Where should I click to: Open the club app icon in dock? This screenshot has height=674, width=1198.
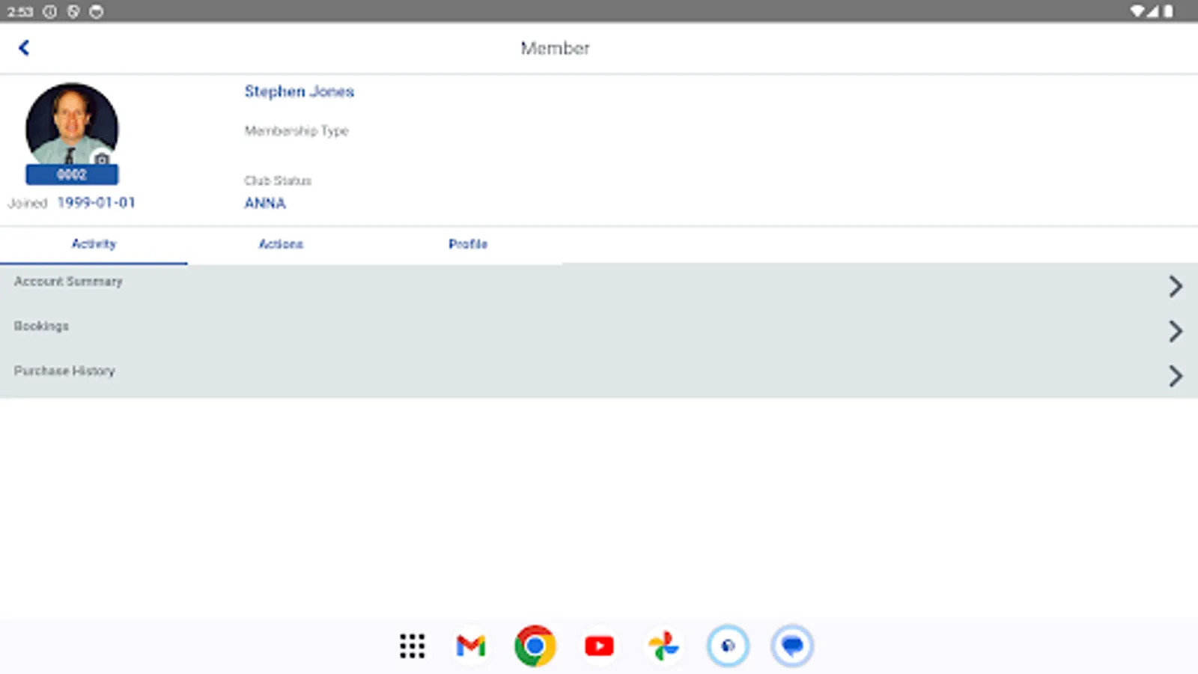tap(728, 644)
